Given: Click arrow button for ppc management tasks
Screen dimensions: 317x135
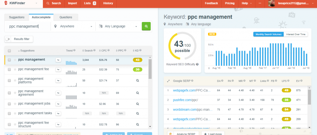Looking at the screenshot, I should [x=58, y=113].
